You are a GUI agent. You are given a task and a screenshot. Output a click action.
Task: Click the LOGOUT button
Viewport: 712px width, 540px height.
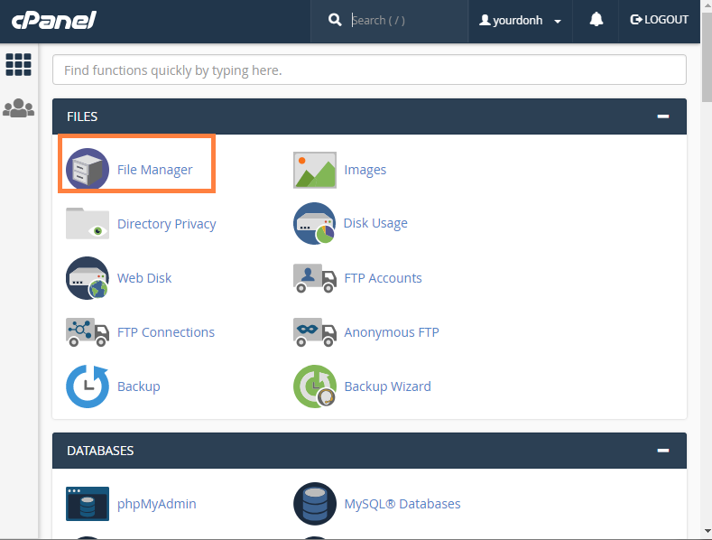tap(659, 20)
